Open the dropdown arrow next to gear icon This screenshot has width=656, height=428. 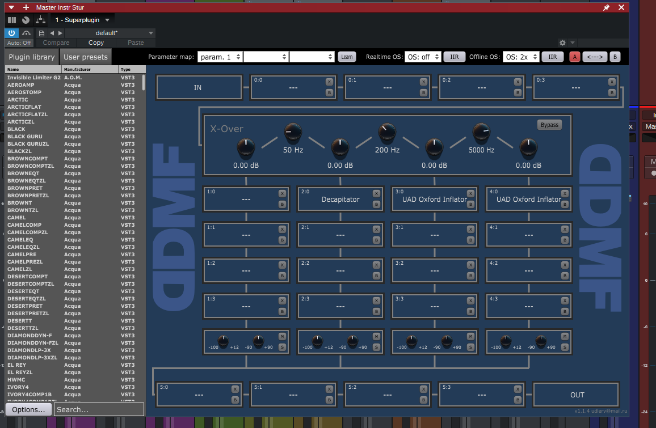point(573,43)
